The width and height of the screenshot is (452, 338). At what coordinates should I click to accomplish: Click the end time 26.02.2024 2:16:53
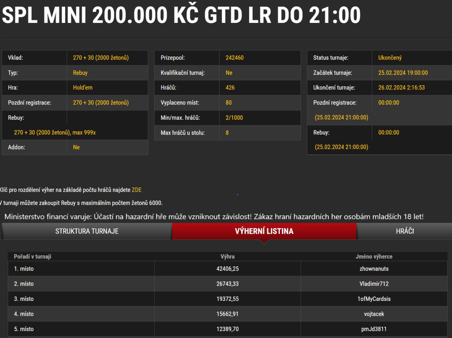tap(402, 88)
